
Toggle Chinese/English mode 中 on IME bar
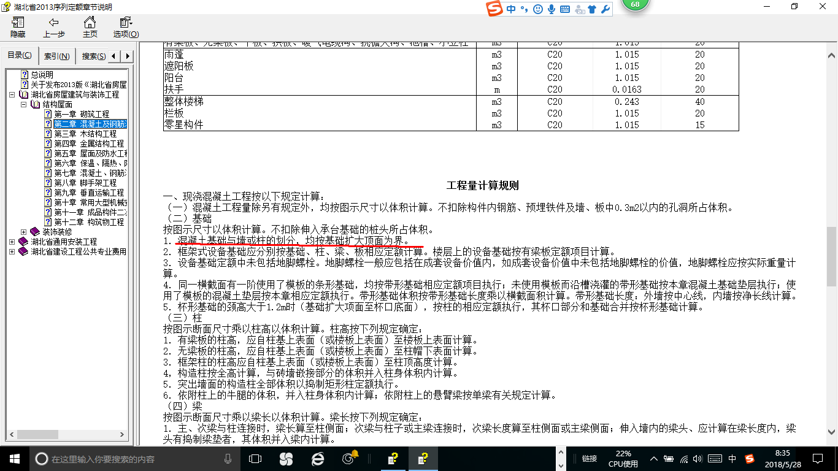tap(511, 9)
